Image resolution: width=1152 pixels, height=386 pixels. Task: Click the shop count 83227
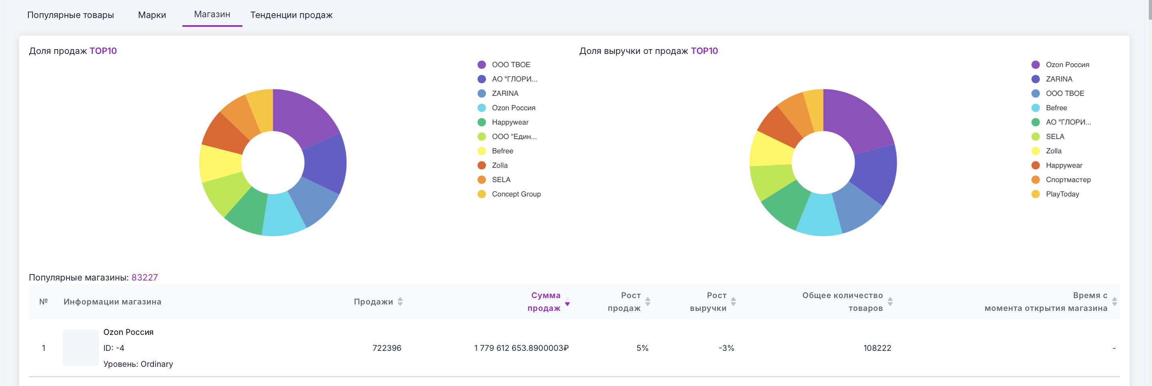coord(144,277)
